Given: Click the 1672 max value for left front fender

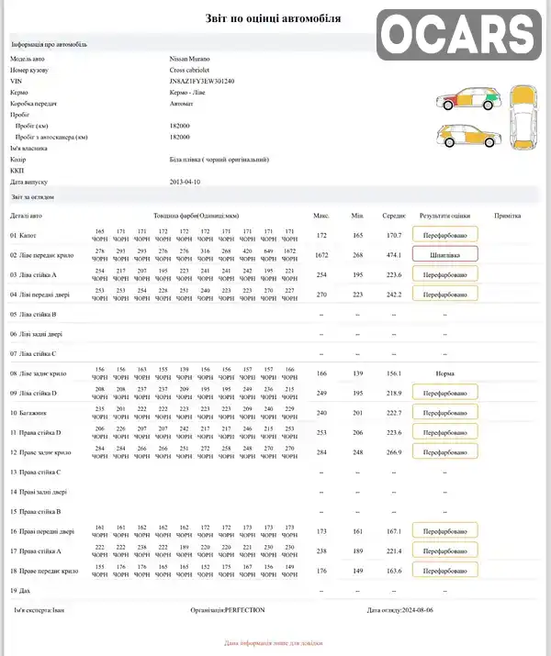Looking at the screenshot, I should (x=321, y=255).
